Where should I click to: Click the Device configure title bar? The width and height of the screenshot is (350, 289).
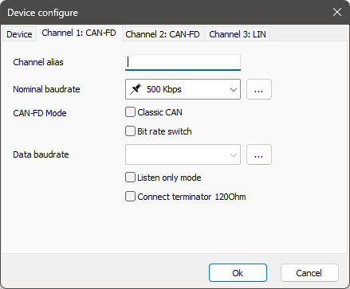(165, 13)
